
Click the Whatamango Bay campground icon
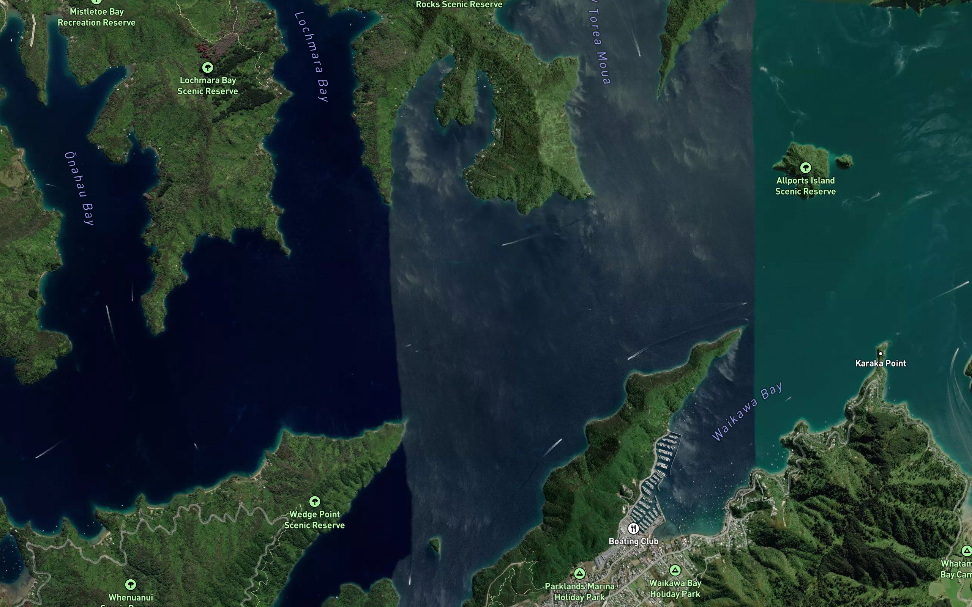point(967,550)
